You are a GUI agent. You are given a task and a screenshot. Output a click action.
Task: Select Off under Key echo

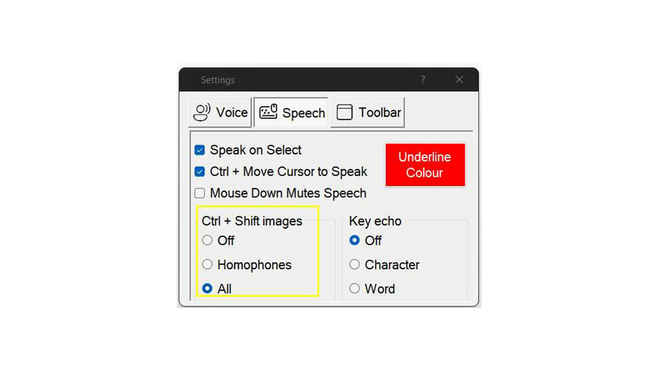pyautogui.click(x=354, y=240)
